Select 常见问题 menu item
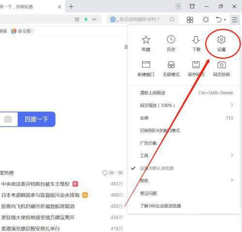The height and width of the screenshot is (232, 242). coord(184,193)
